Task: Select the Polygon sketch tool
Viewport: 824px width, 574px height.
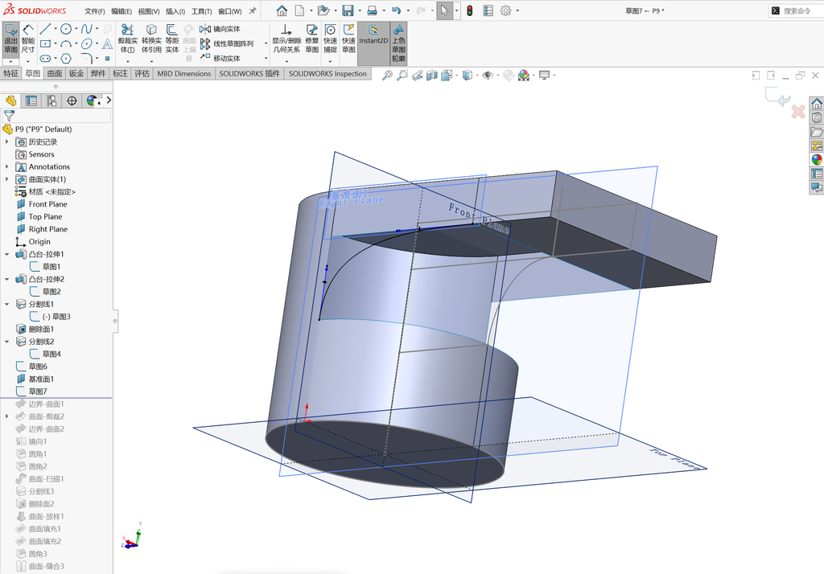Action: 66,59
